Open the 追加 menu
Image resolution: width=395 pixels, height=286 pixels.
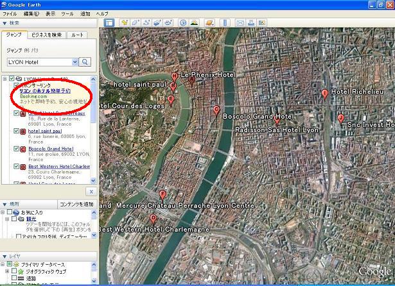pos(85,14)
